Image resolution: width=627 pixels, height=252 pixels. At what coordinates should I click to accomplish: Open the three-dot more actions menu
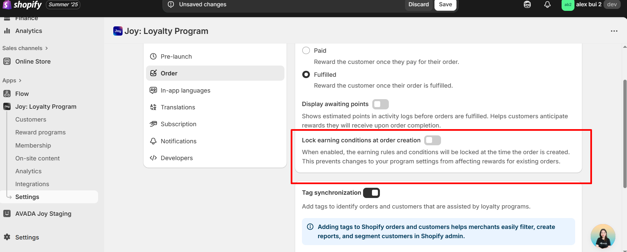point(614,31)
